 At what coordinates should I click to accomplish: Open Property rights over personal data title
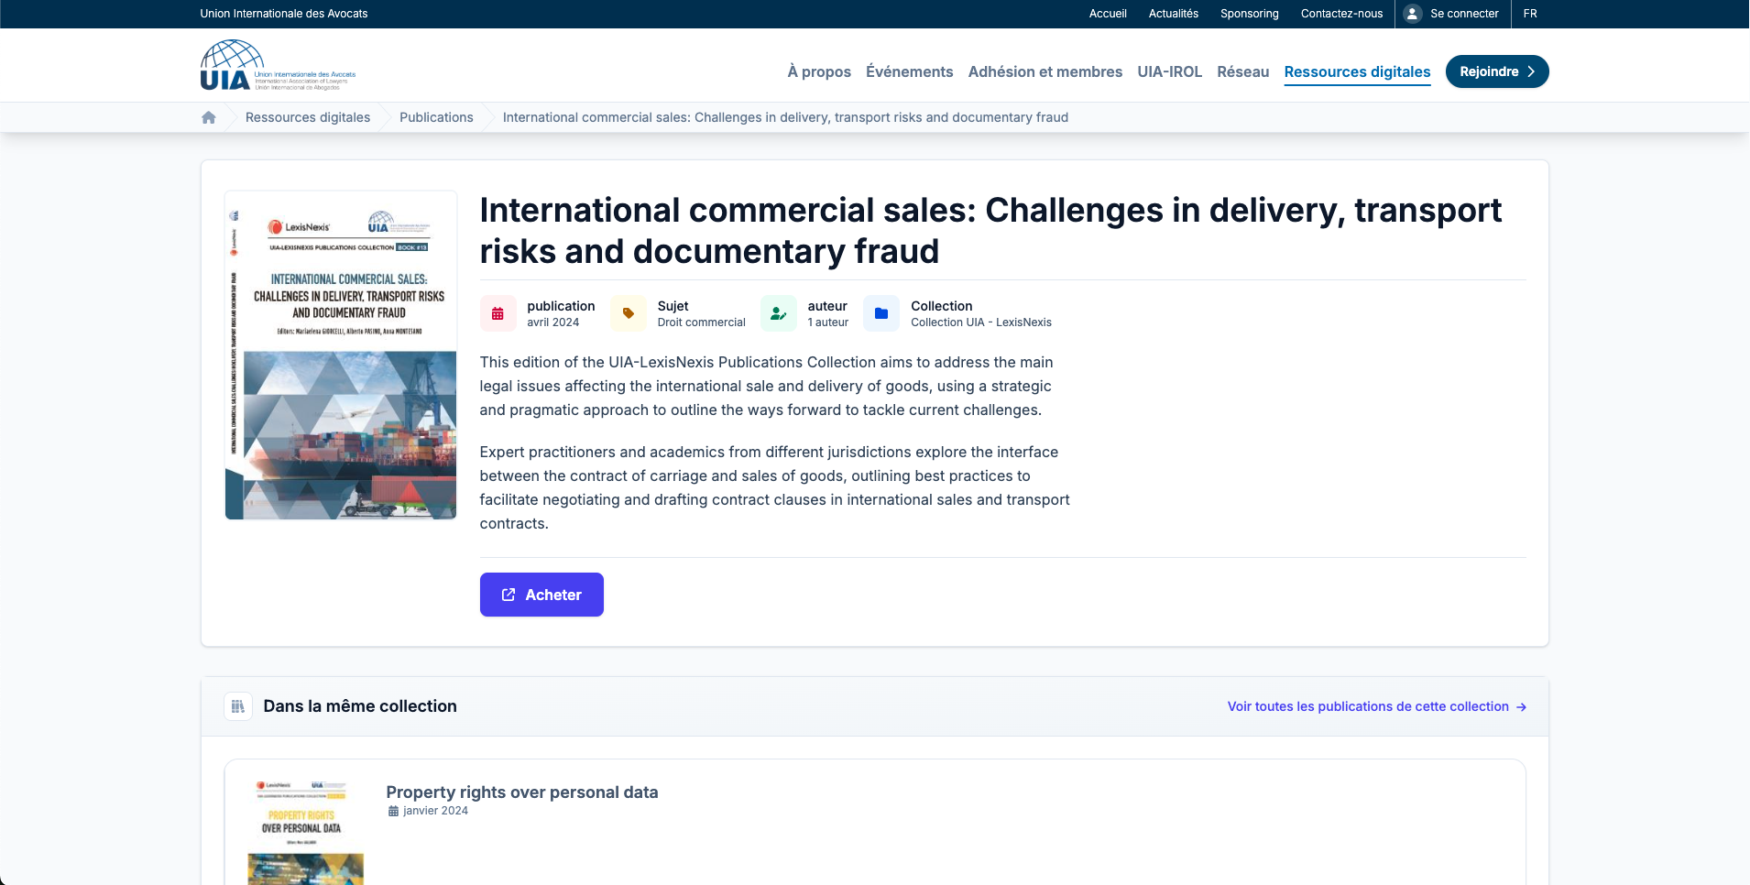tap(521, 792)
